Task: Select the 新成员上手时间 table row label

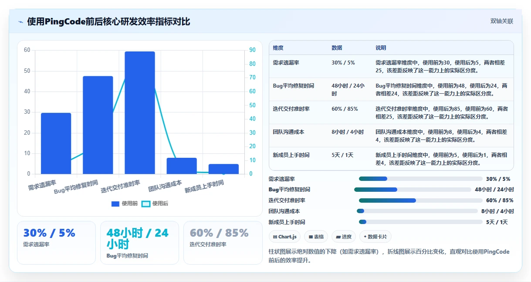Action: pyautogui.click(x=291, y=155)
